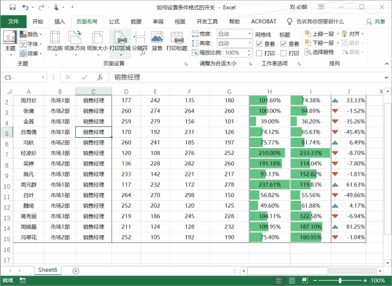Viewport: 392px width, 286px height.
Task: Click Bring Forward (上移一层) button
Action: pos(320,34)
